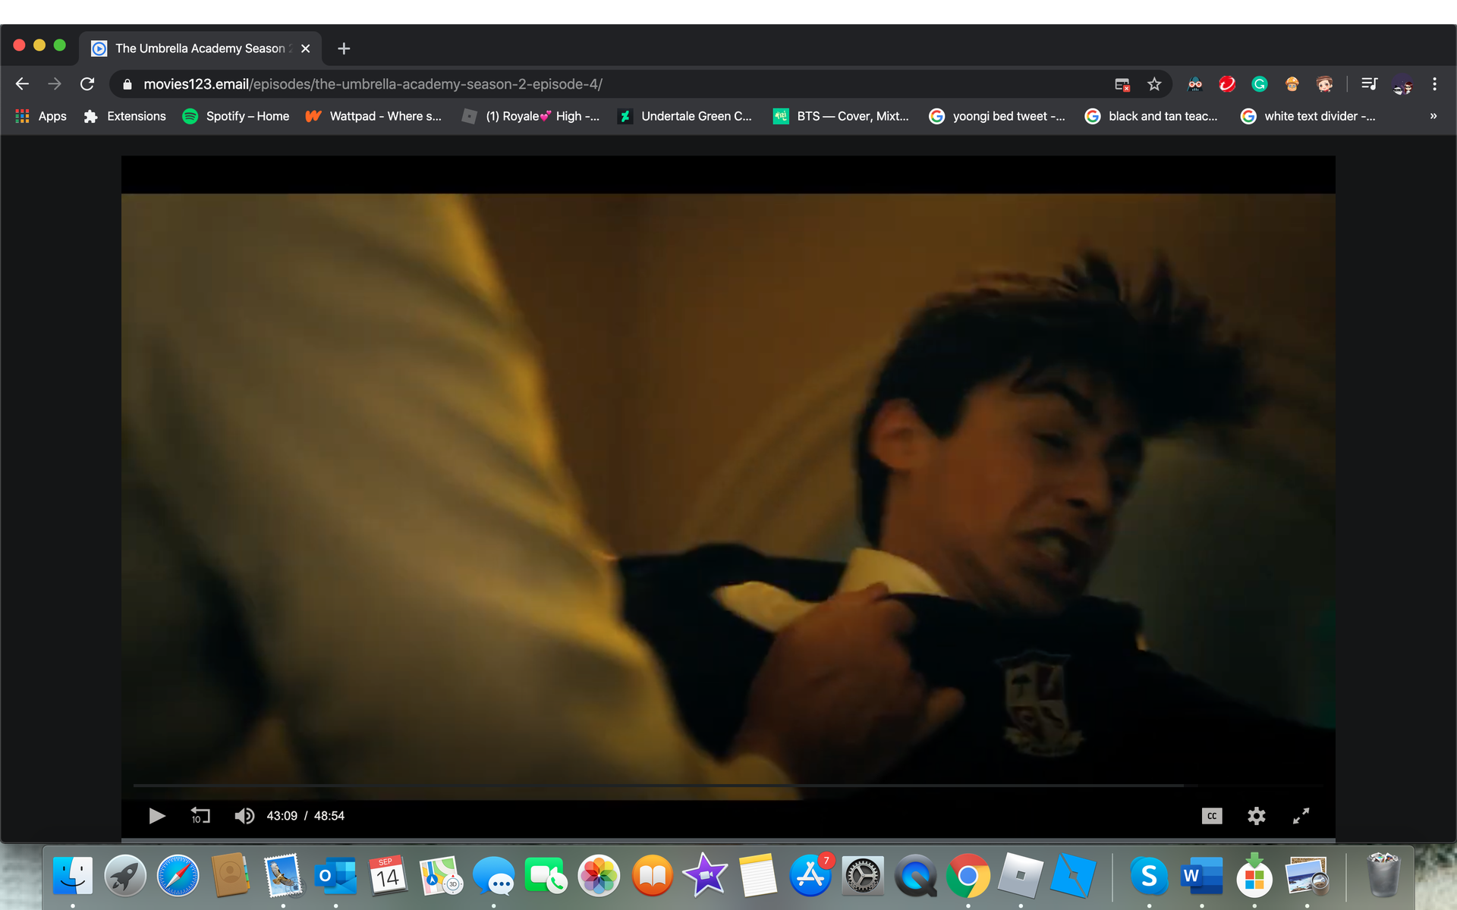Bookmark this page with star icon
This screenshot has width=1457, height=910.
pos(1154,84)
